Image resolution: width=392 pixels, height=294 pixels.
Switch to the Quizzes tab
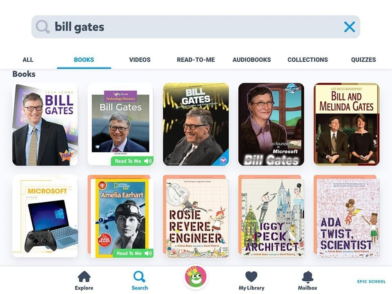pos(363,60)
